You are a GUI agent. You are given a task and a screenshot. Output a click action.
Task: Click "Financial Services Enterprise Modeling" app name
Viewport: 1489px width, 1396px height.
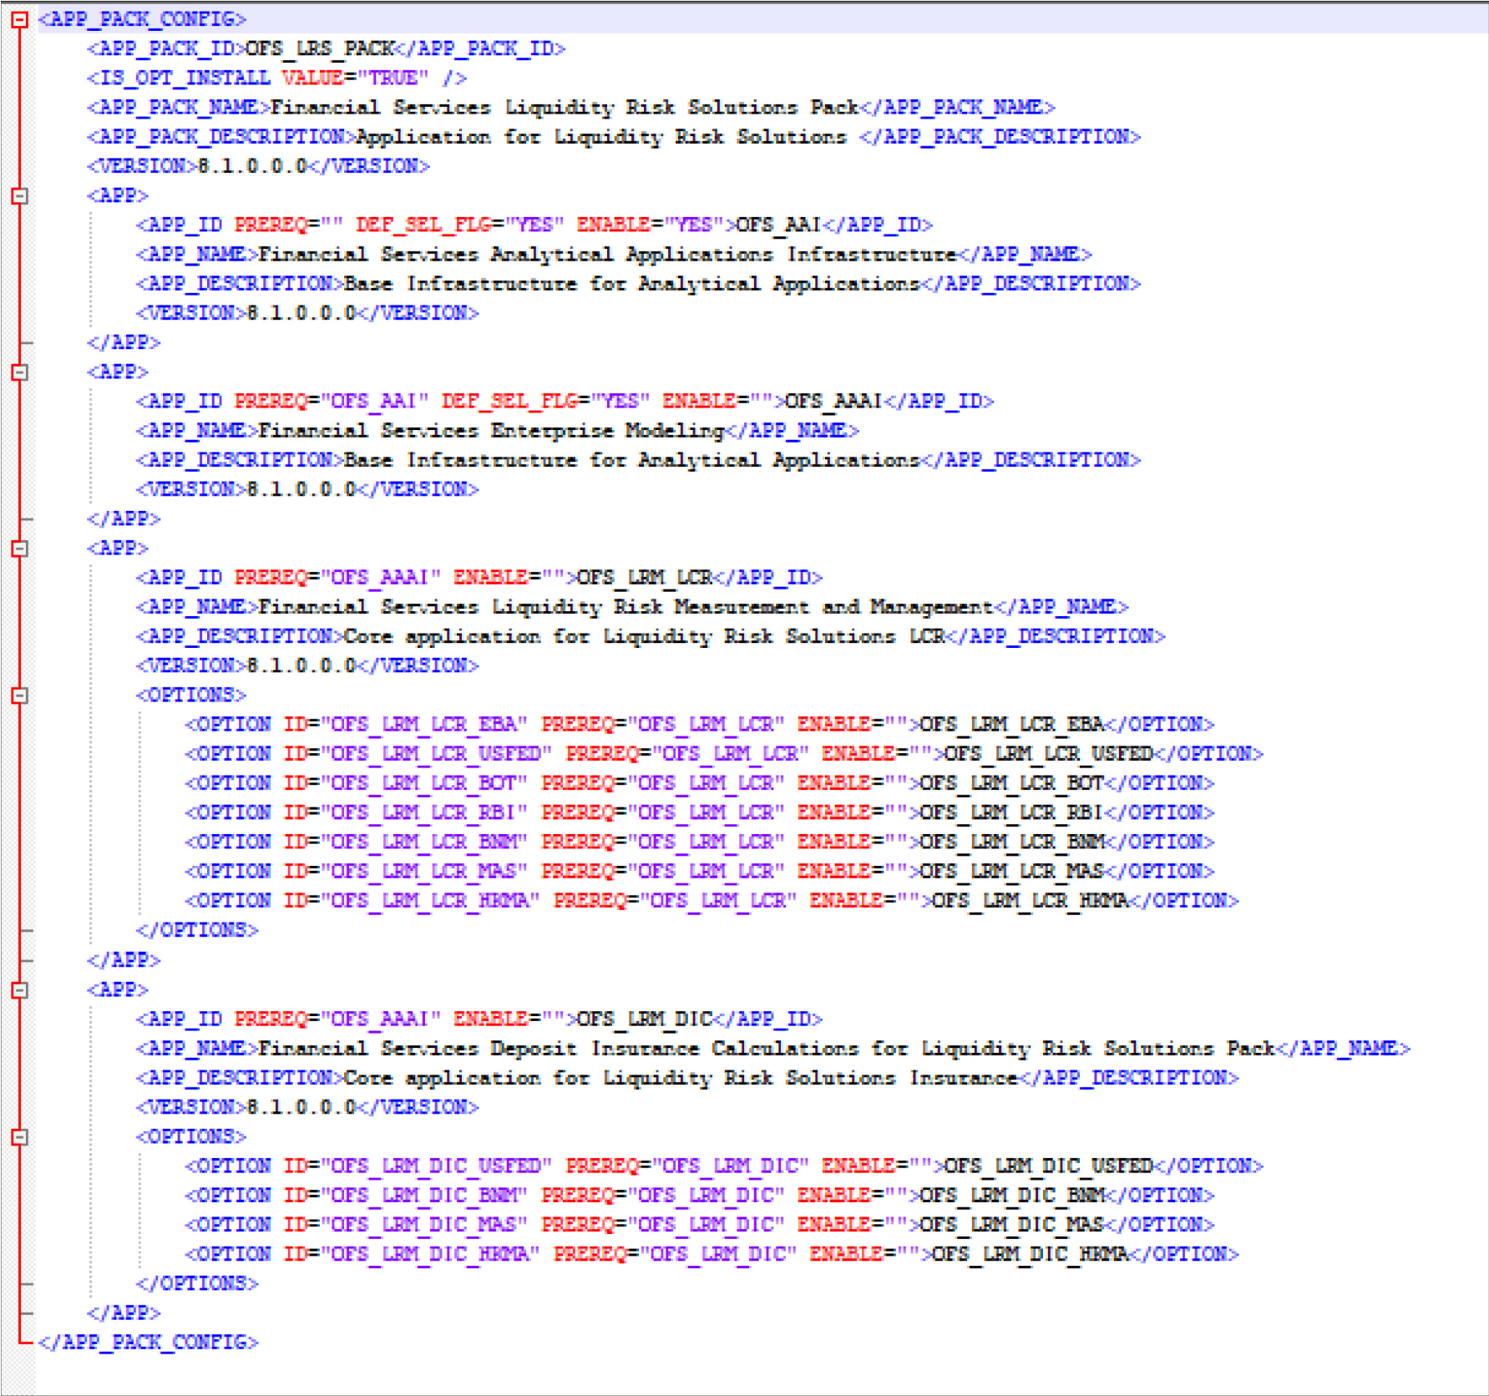[491, 431]
